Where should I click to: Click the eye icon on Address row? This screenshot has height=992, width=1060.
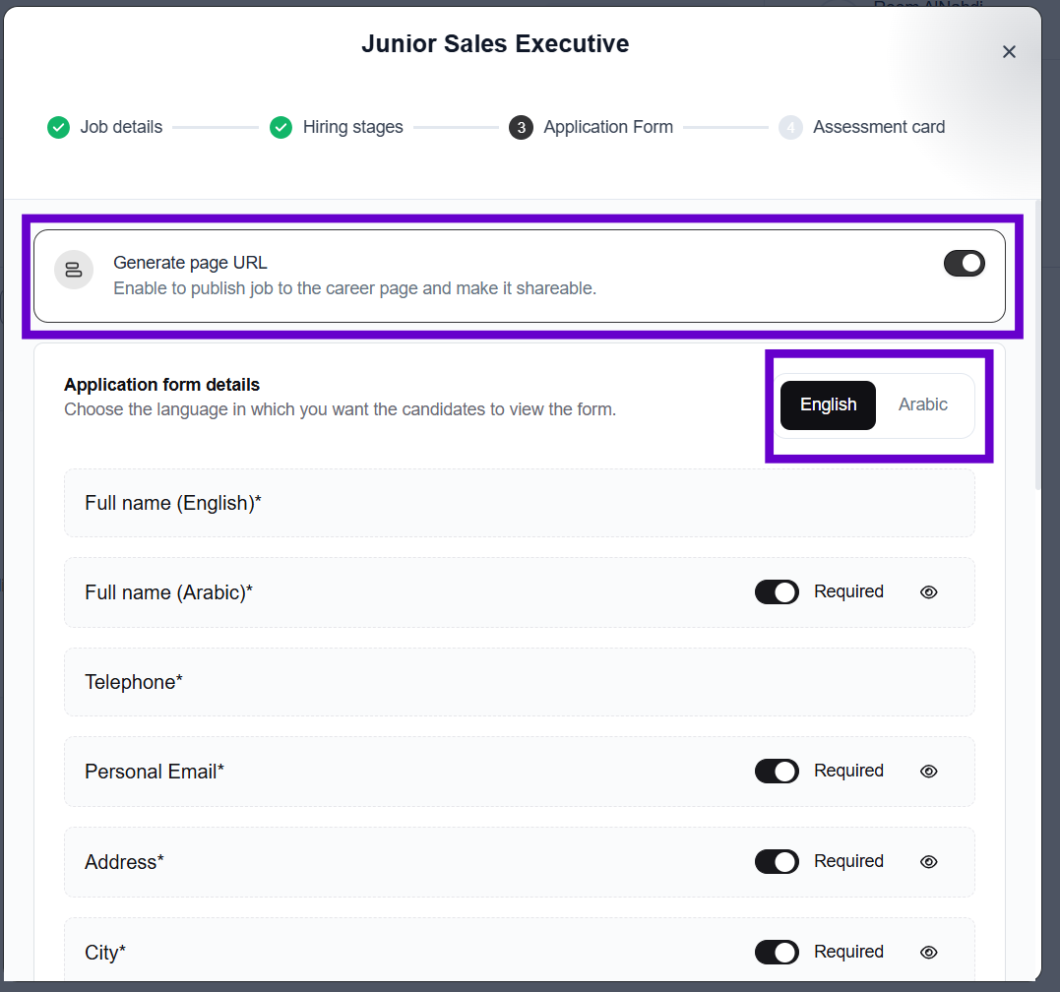(x=928, y=862)
